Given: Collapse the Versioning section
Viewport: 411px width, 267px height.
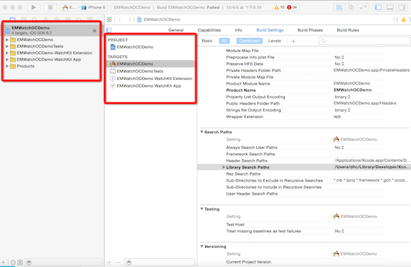Looking at the screenshot, I should 202,247.
